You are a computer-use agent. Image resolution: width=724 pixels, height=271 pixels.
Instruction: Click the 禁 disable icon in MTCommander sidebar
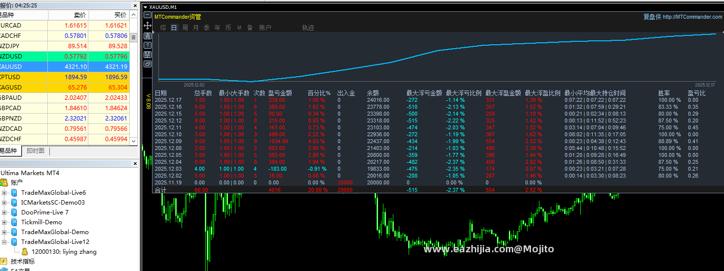tap(148, 55)
